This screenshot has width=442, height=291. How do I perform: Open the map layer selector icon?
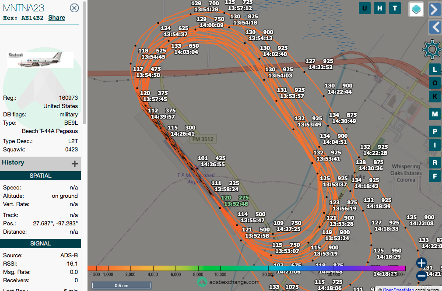click(416, 9)
